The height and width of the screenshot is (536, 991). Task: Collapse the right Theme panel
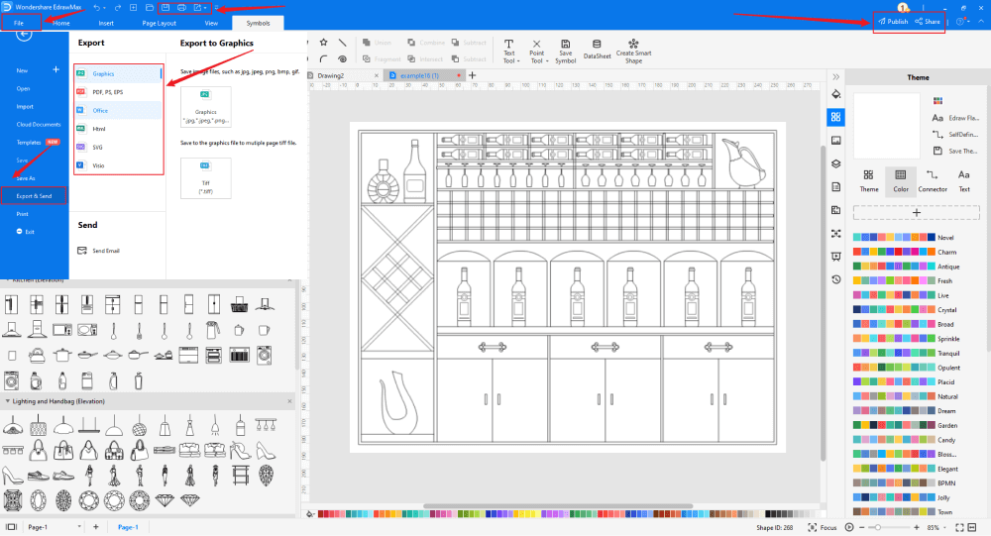(835, 76)
